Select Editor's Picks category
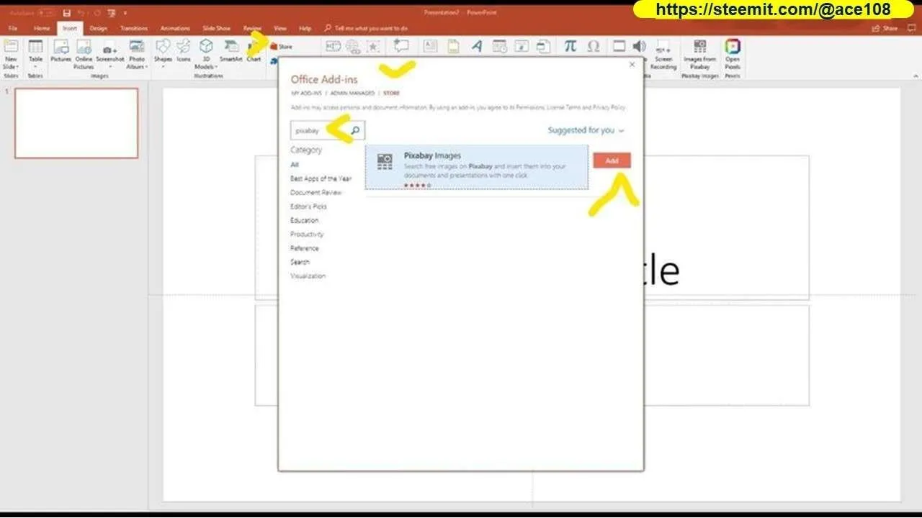Screen dimensions: 922x518 click(x=308, y=206)
